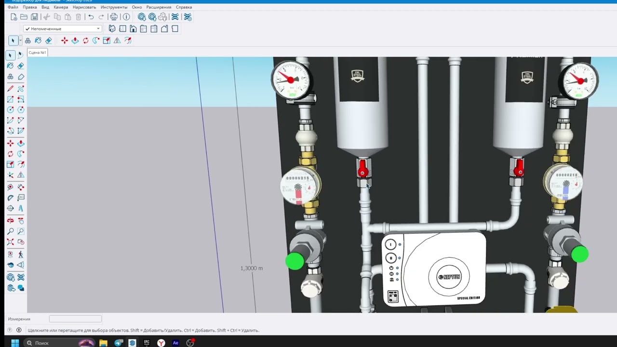Select the 3D Text tool
Viewport: 617px width, 347px height.
pos(21,208)
